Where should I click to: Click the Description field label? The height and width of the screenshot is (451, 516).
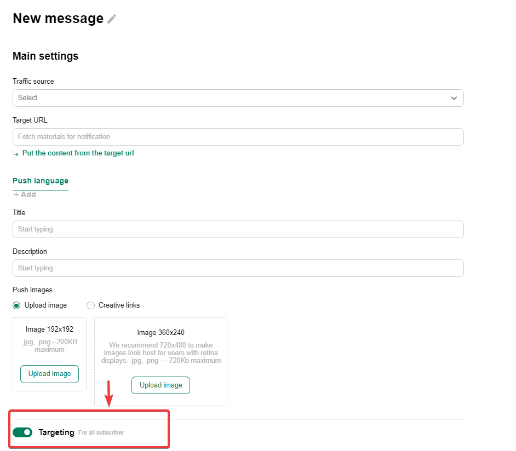30,251
